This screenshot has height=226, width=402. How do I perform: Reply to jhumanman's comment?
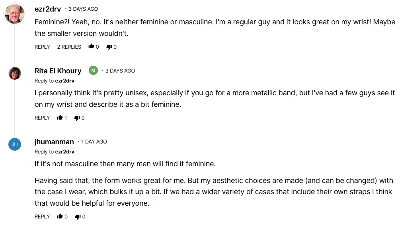click(42, 216)
